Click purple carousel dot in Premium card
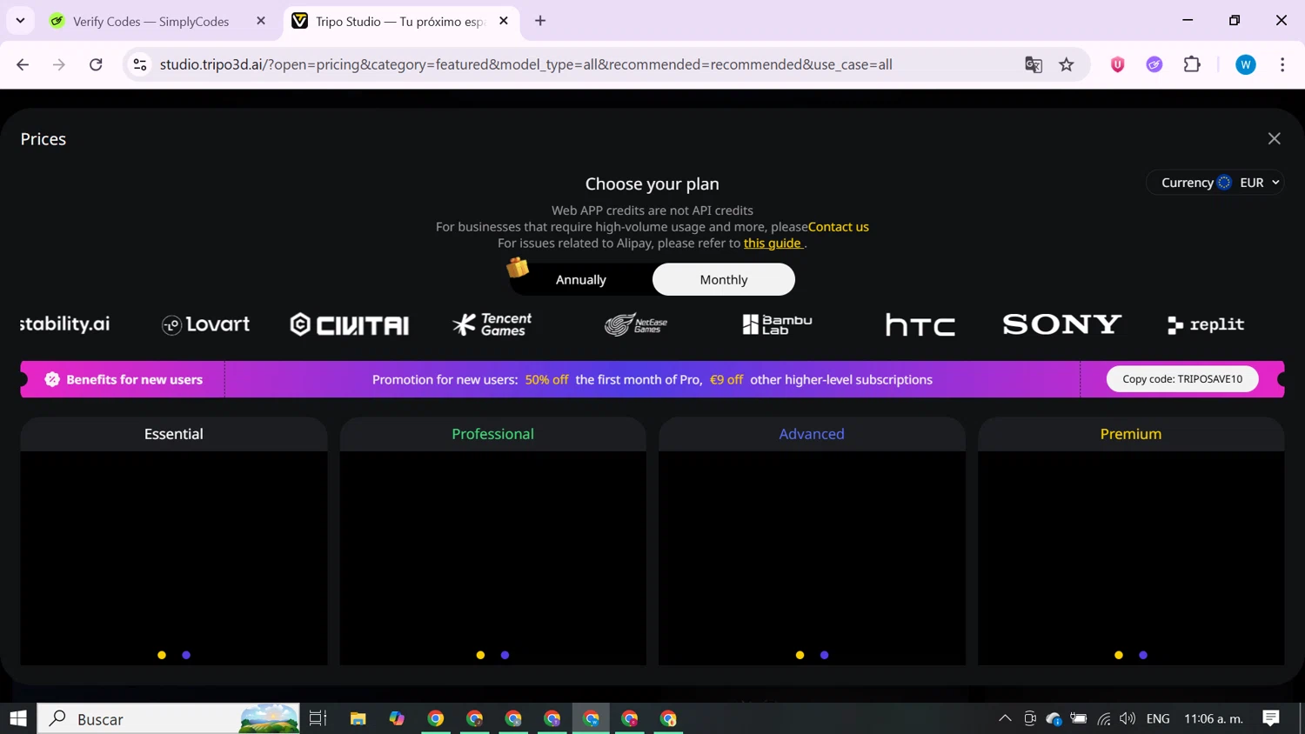Screen dimensions: 1305x734 click(1143, 655)
